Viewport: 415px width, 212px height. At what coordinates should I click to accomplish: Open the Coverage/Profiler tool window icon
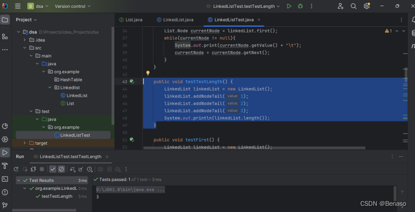coord(5,126)
